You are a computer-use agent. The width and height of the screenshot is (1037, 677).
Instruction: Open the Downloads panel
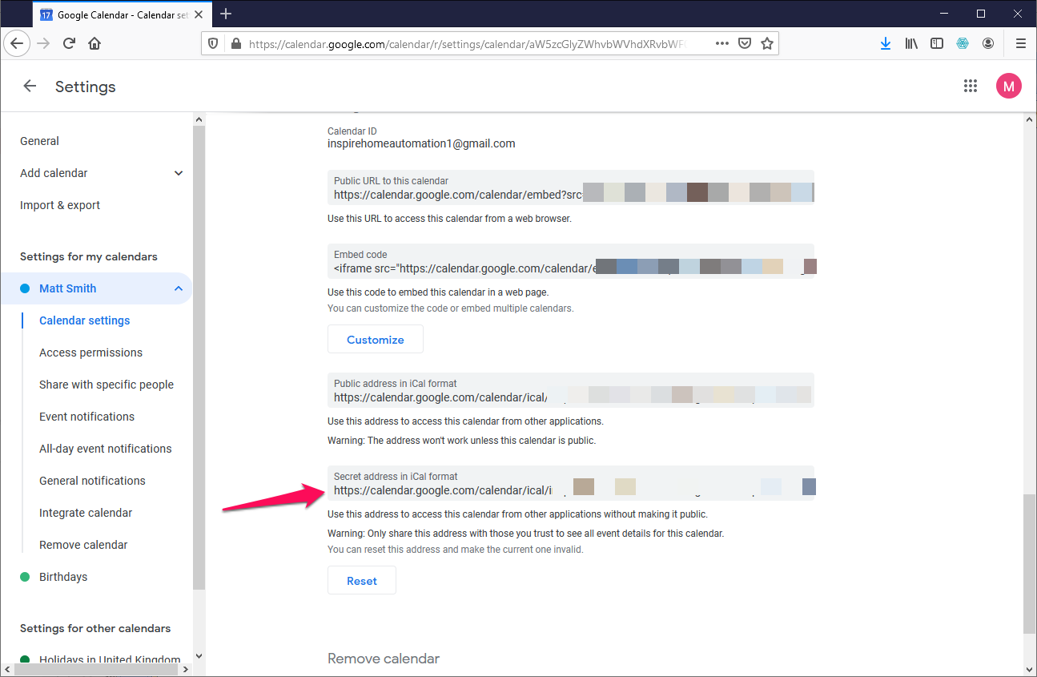point(886,43)
